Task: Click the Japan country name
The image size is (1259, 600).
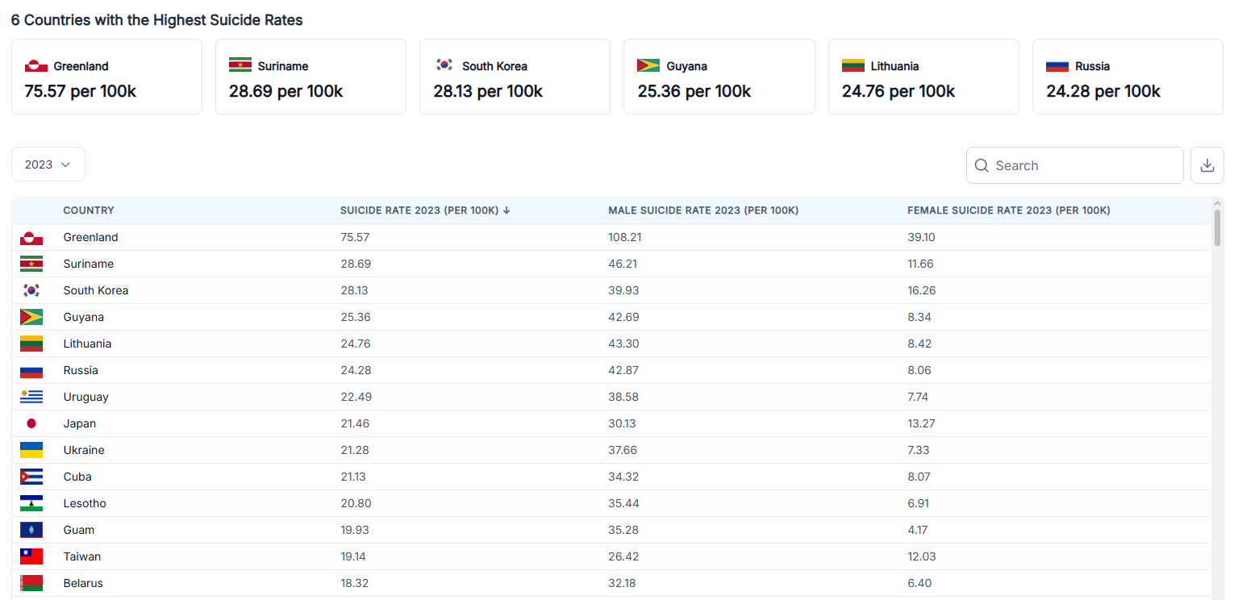Action: coord(80,423)
